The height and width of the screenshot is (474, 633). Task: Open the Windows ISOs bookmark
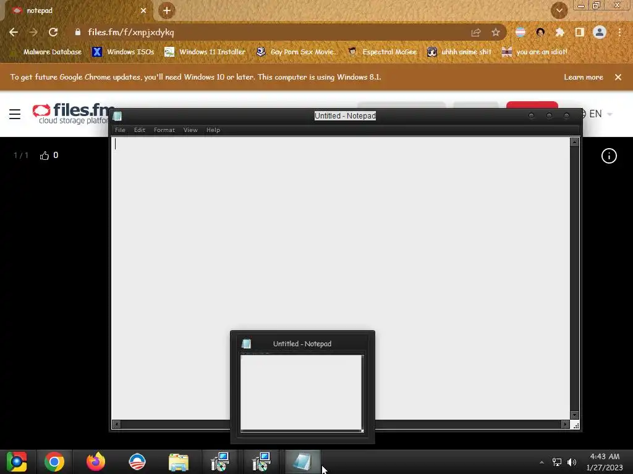(123, 52)
